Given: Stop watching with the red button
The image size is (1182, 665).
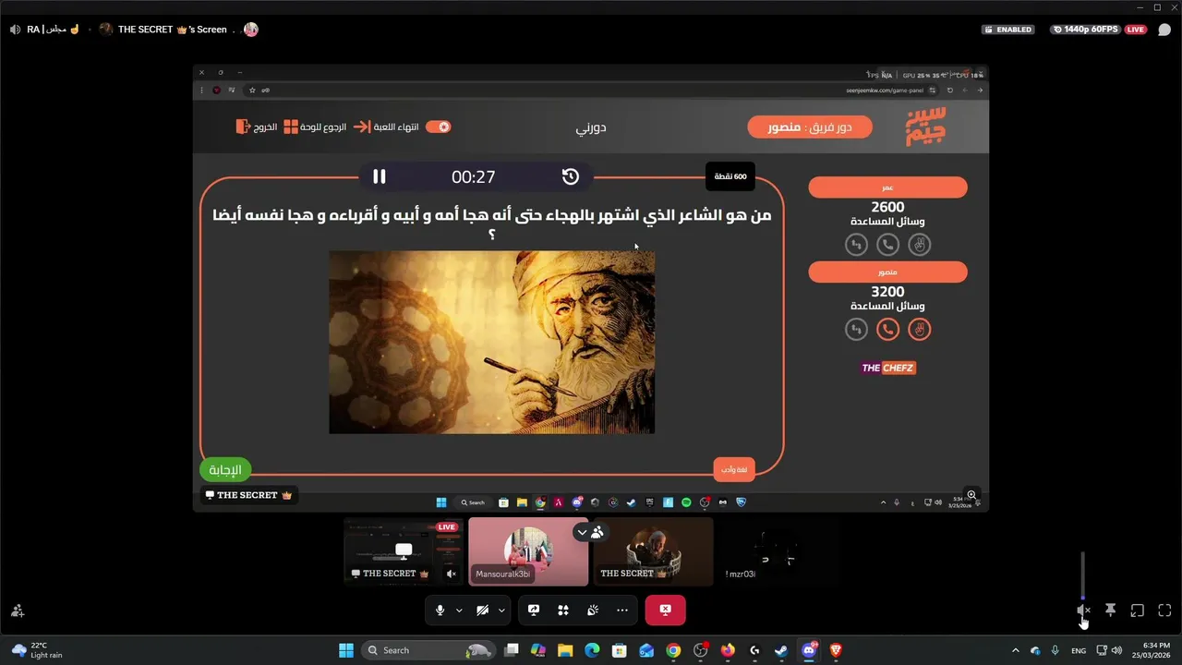Looking at the screenshot, I should point(666,611).
